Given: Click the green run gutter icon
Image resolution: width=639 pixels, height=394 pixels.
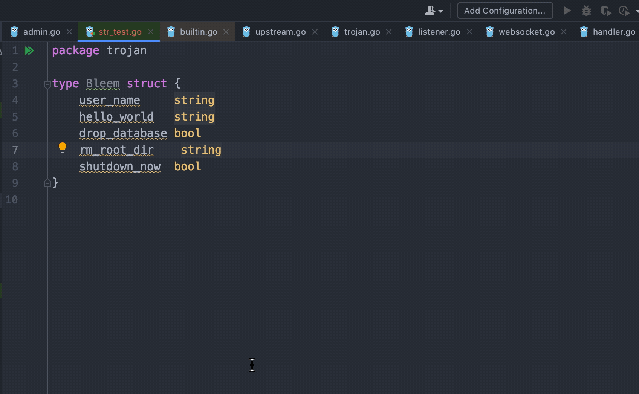Looking at the screenshot, I should coord(29,50).
